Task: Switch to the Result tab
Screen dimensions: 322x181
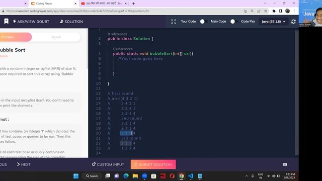Action: [56, 37]
